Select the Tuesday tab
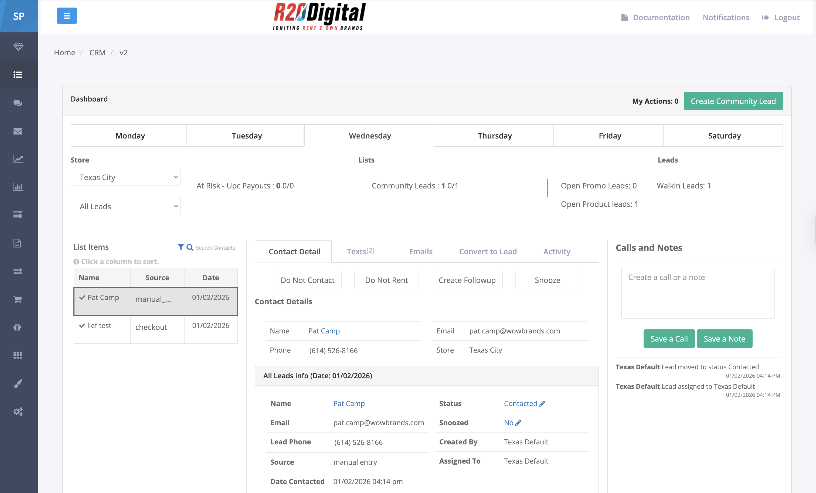 click(x=246, y=136)
